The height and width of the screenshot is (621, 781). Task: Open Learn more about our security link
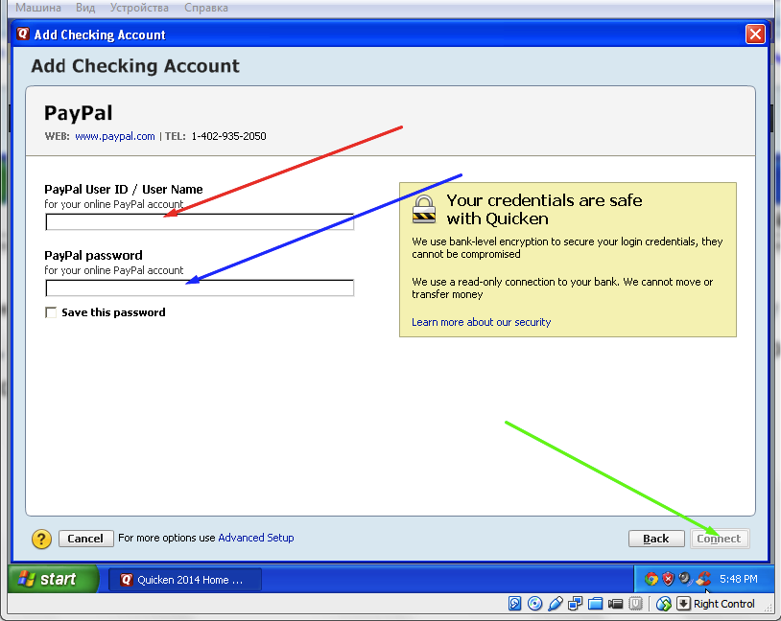pos(481,322)
